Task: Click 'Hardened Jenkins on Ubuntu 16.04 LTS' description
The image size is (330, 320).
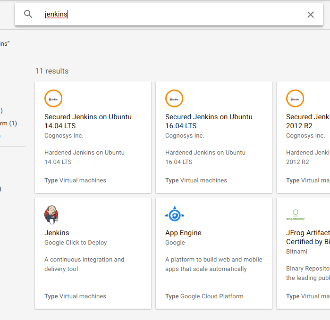Action: (205, 157)
